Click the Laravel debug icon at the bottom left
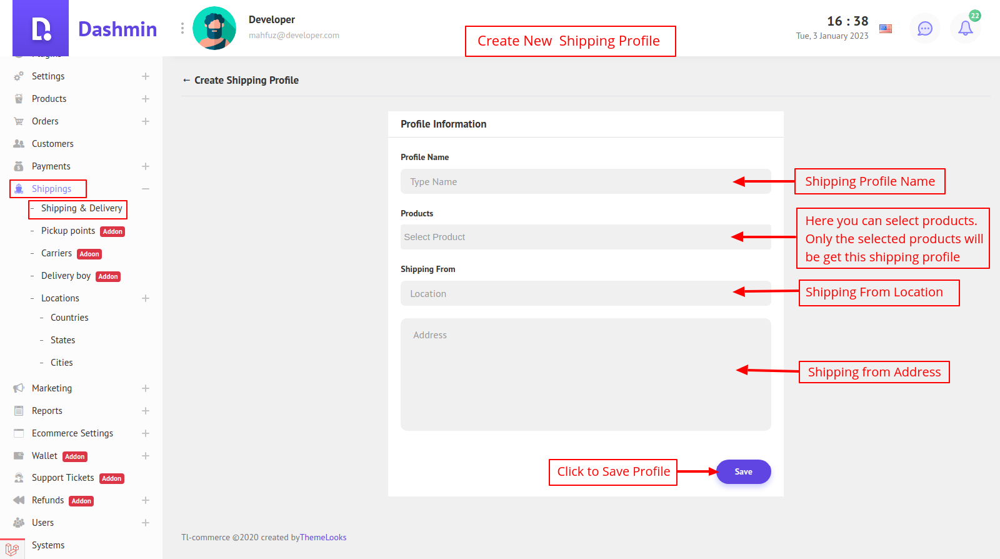Image resolution: width=1000 pixels, height=559 pixels. (12, 549)
